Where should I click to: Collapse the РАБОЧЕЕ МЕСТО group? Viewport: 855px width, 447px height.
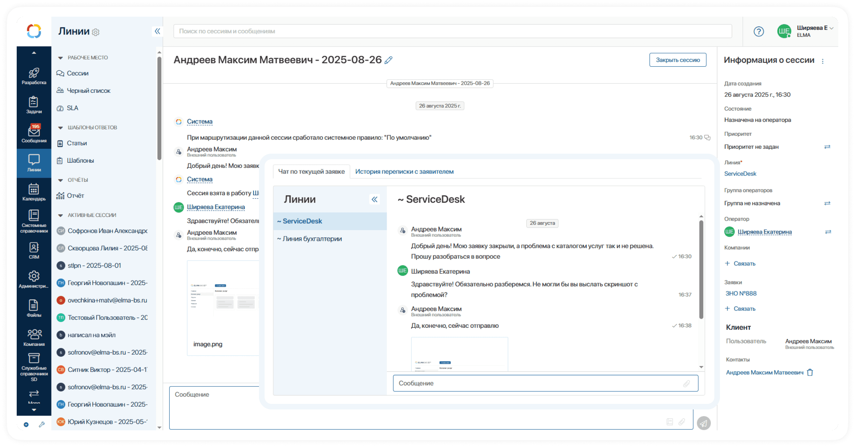pyautogui.click(x=60, y=58)
